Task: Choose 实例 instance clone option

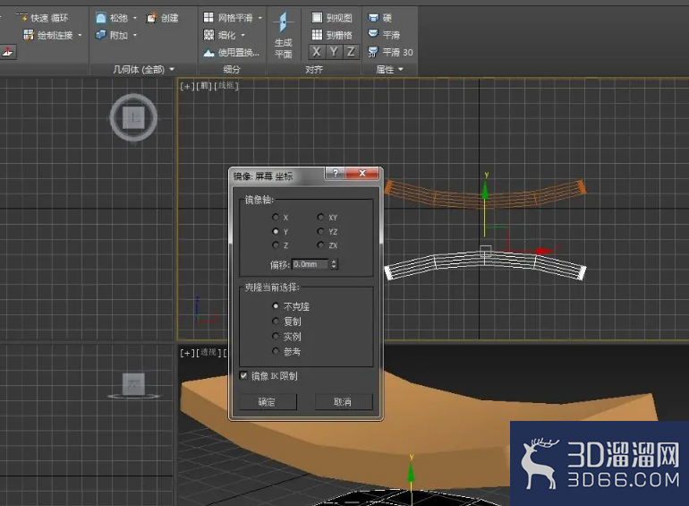Action: tap(276, 337)
